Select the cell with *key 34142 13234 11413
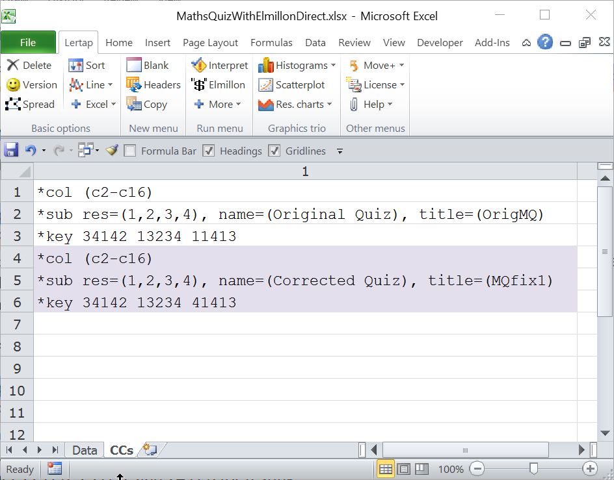The height and width of the screenshot is (480, 614). tap(305, 236)
